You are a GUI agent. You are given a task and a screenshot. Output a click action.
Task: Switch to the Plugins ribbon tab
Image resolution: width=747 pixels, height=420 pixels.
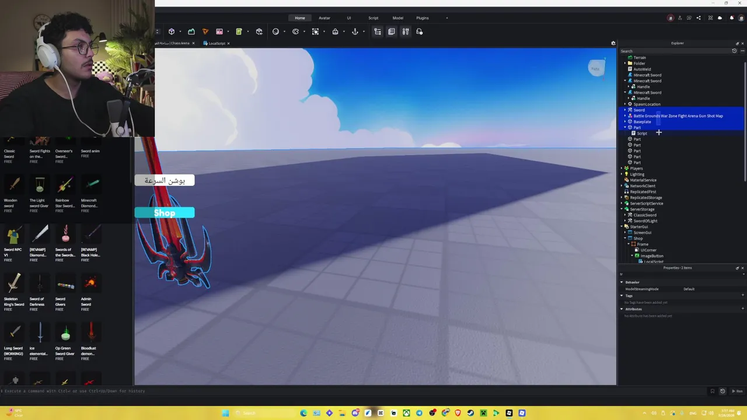(x=423, y=18)
